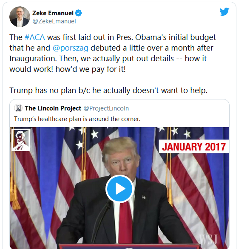
Task: Click the Zeke Emanuel display name
Action: point(53,13)
